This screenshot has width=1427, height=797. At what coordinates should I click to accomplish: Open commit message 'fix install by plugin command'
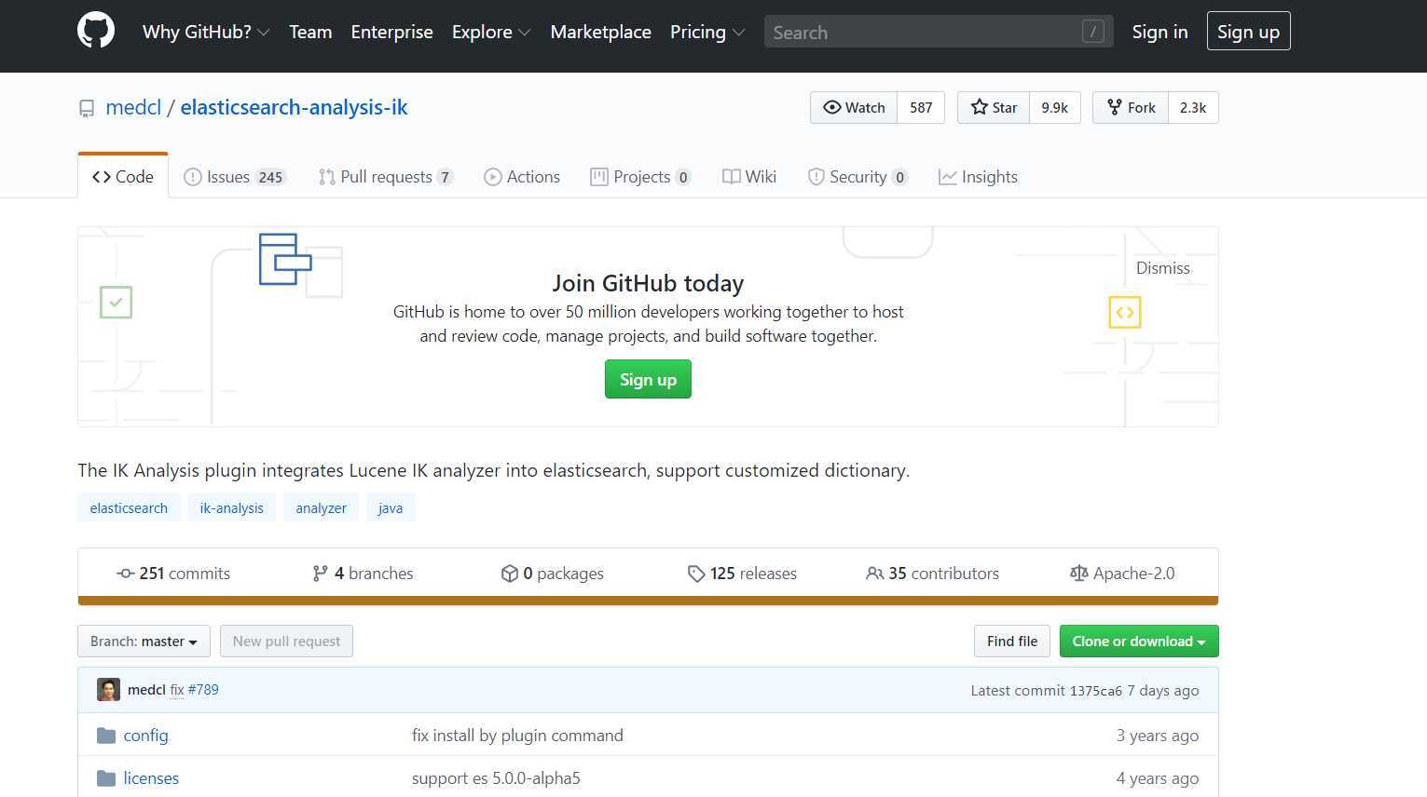(x=517, y=736)
